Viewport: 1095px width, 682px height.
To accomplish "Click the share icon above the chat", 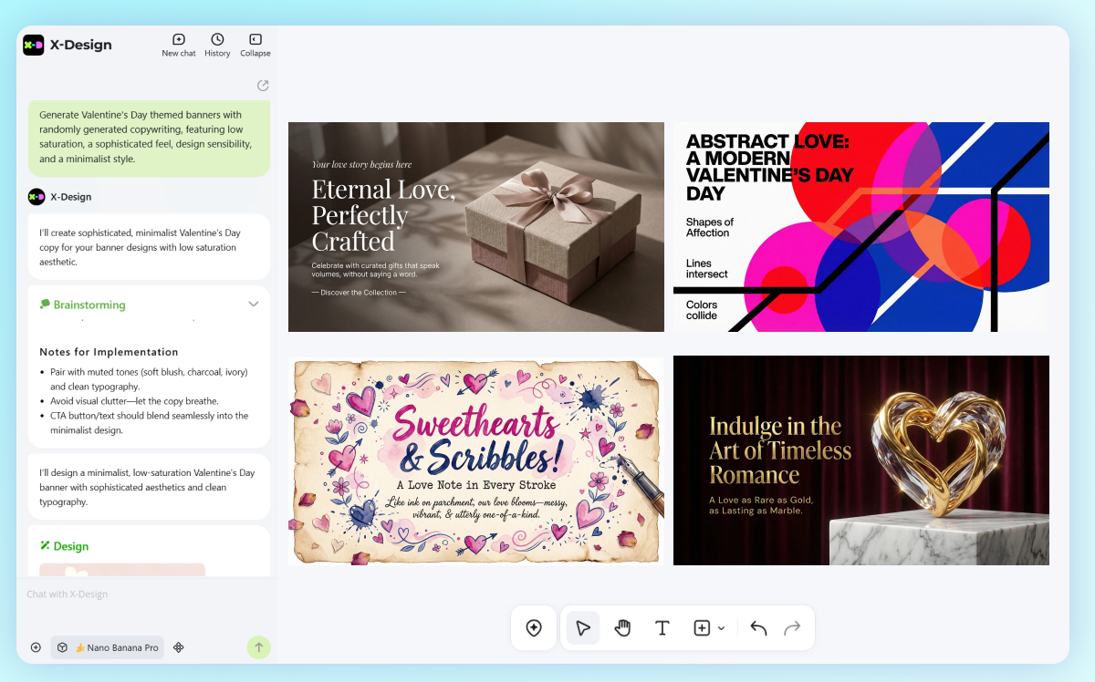I will coord(263,86).
